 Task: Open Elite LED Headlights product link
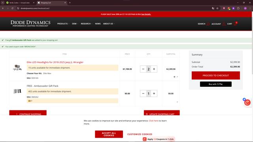pos(55,62)
